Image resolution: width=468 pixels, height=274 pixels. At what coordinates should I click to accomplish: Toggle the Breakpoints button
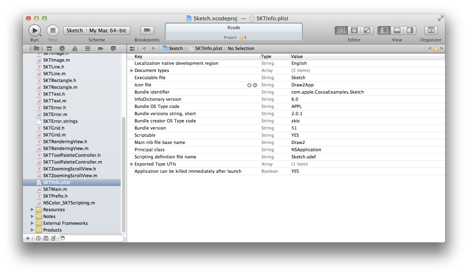pyautogui.click(x=147, y=31)
